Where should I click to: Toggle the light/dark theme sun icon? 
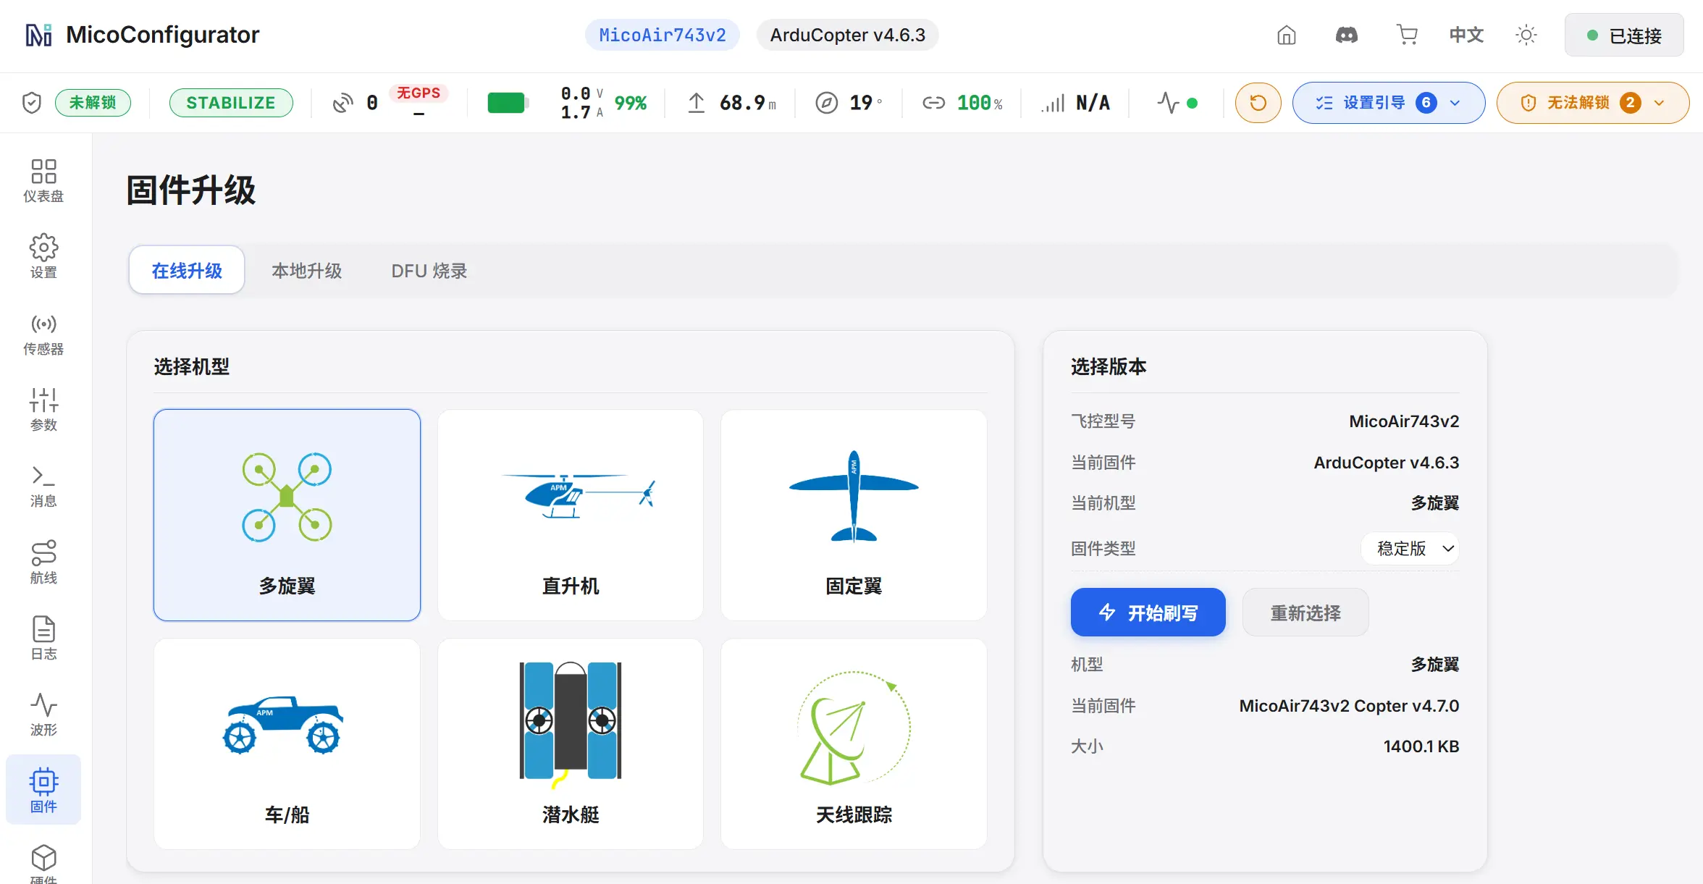click(1526, 35)
